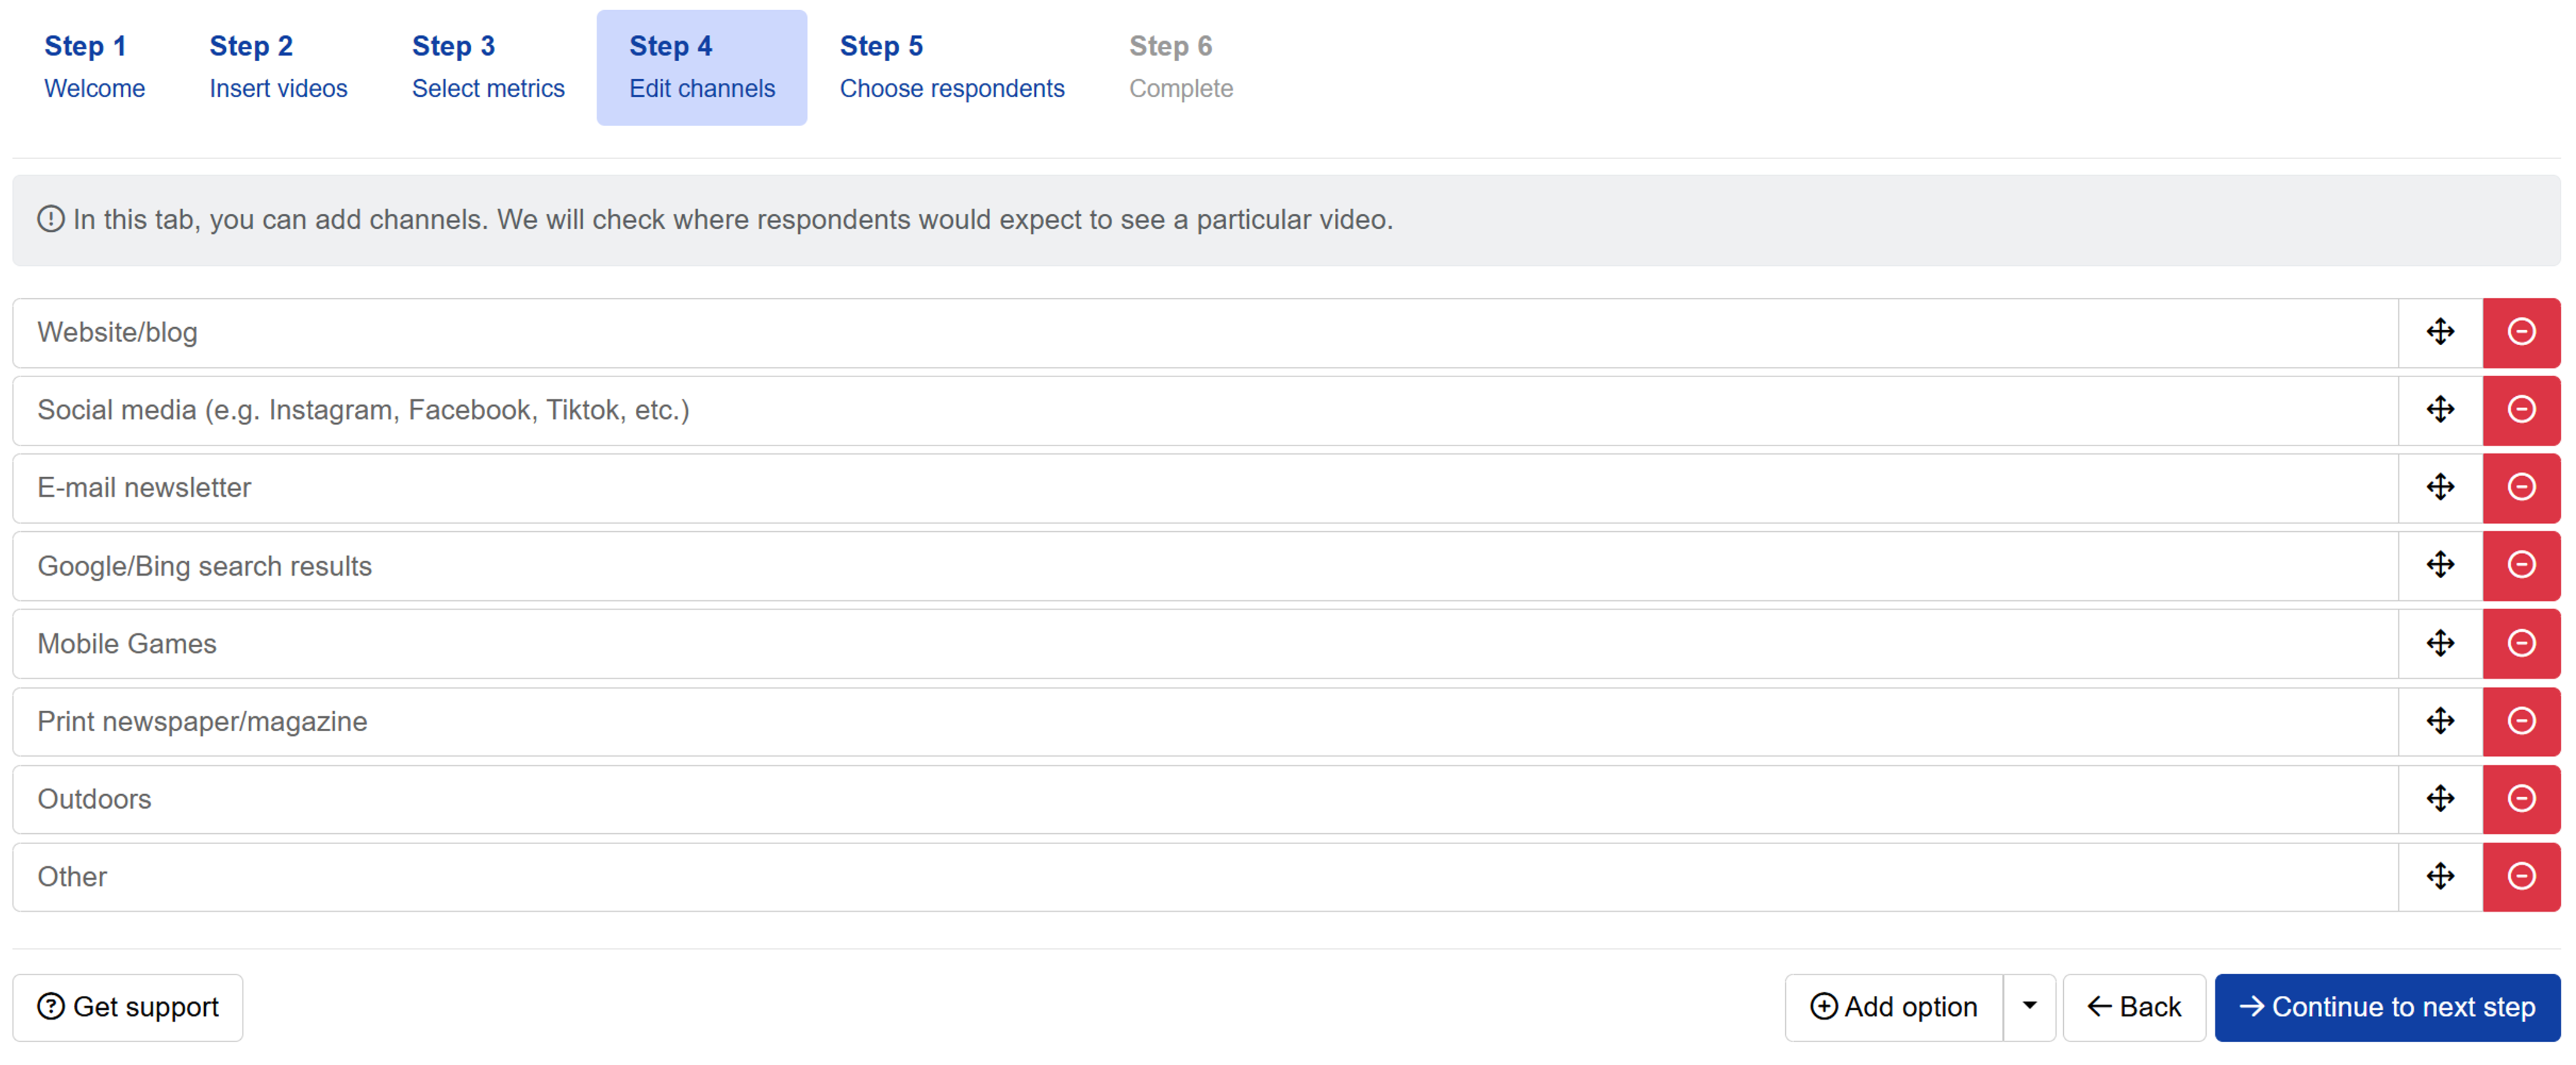Click the Add option button
The width and height of the screenshot is (2576, 1065).
tap(1893, 1006)
